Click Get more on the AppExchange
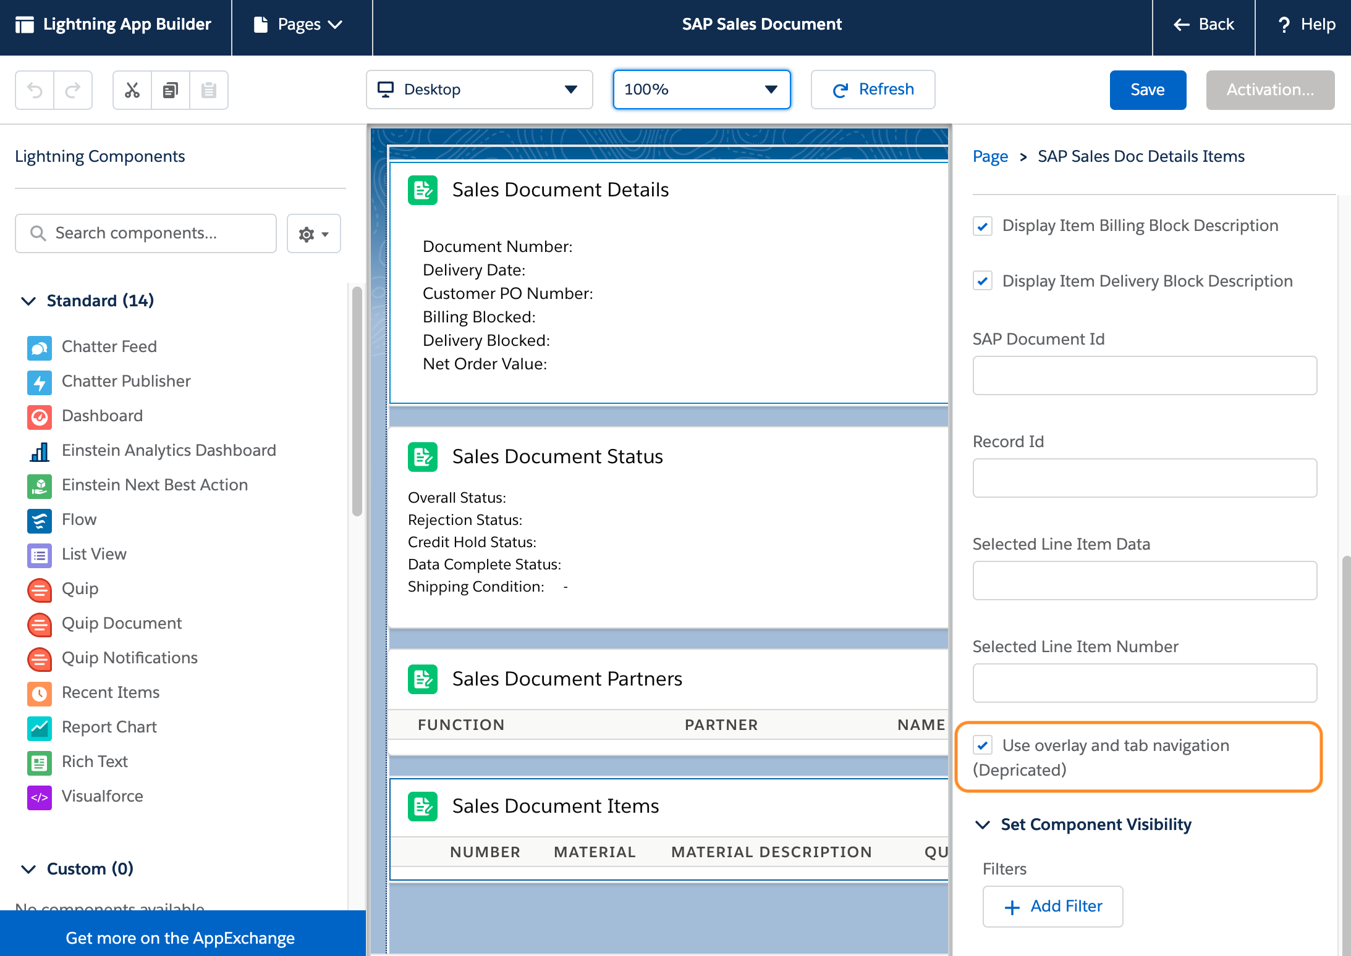 180,938
